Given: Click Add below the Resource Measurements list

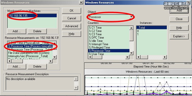Looking at the screenshot, I should (x=17, y=67).
